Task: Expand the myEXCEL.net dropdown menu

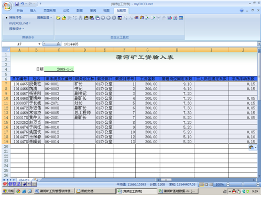Action: point(20,23)
